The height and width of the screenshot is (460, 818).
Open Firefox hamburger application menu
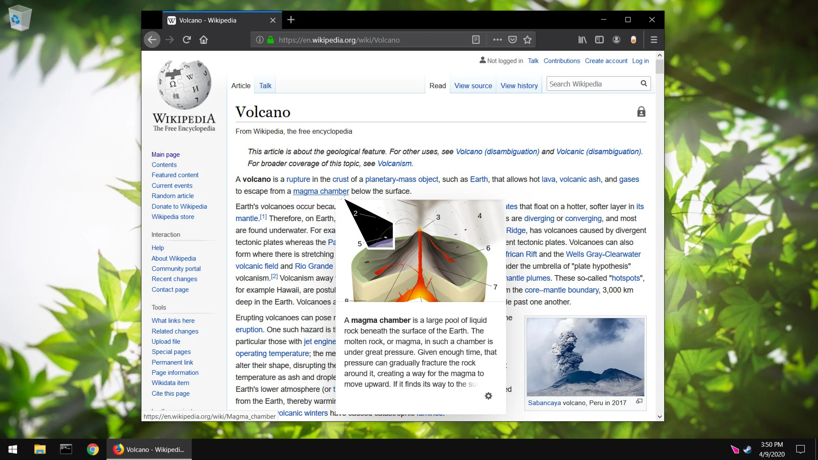point(654,40)
